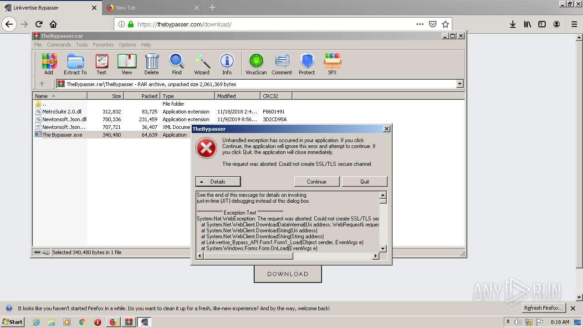Click the Add toolbar icon in WinRAR
The image size is (583, 328).
point(49,64)
